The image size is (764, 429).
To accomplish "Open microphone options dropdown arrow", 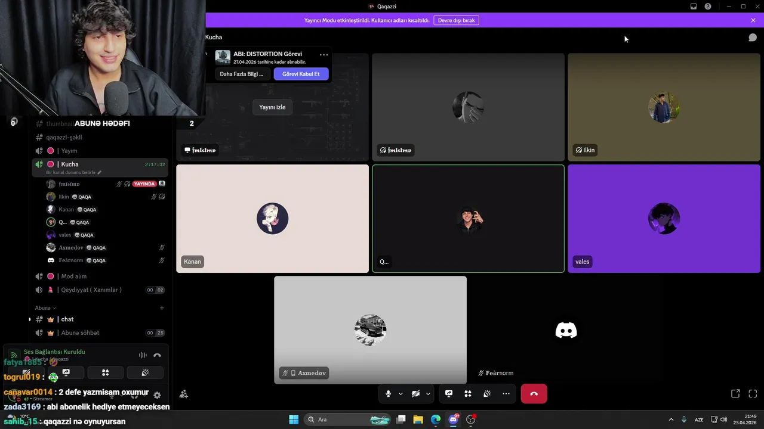I will coord(401,394).
